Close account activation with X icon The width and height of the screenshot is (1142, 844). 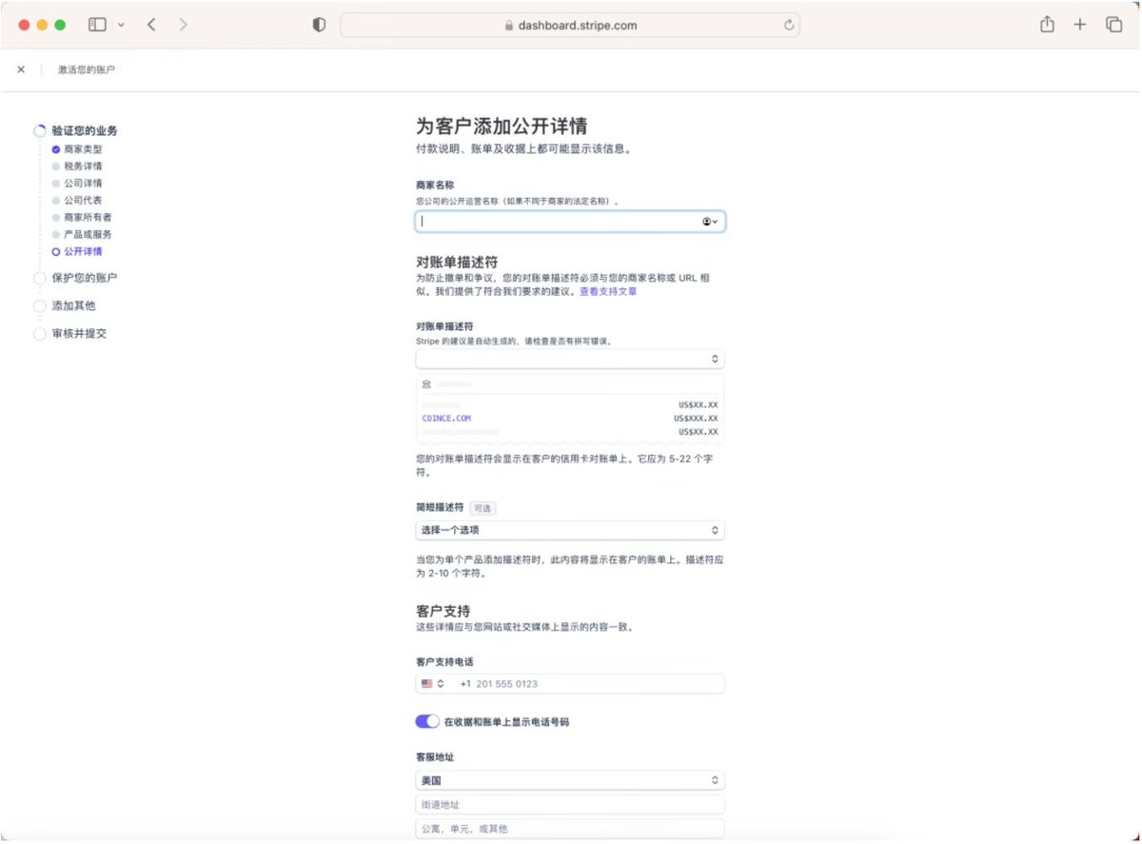(21, 69)
